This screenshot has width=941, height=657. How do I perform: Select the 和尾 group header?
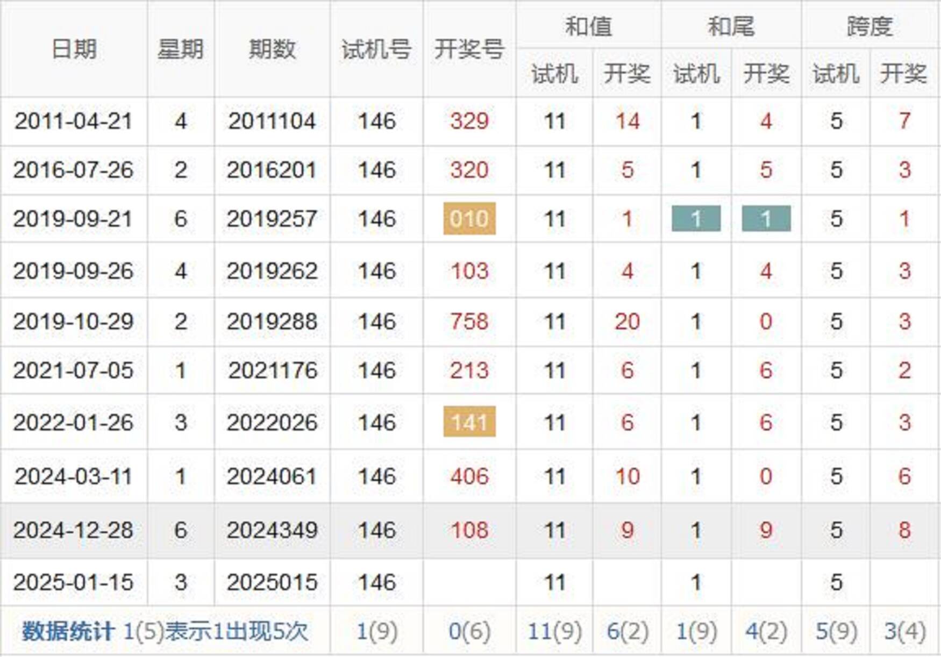[x=731, y=26]
